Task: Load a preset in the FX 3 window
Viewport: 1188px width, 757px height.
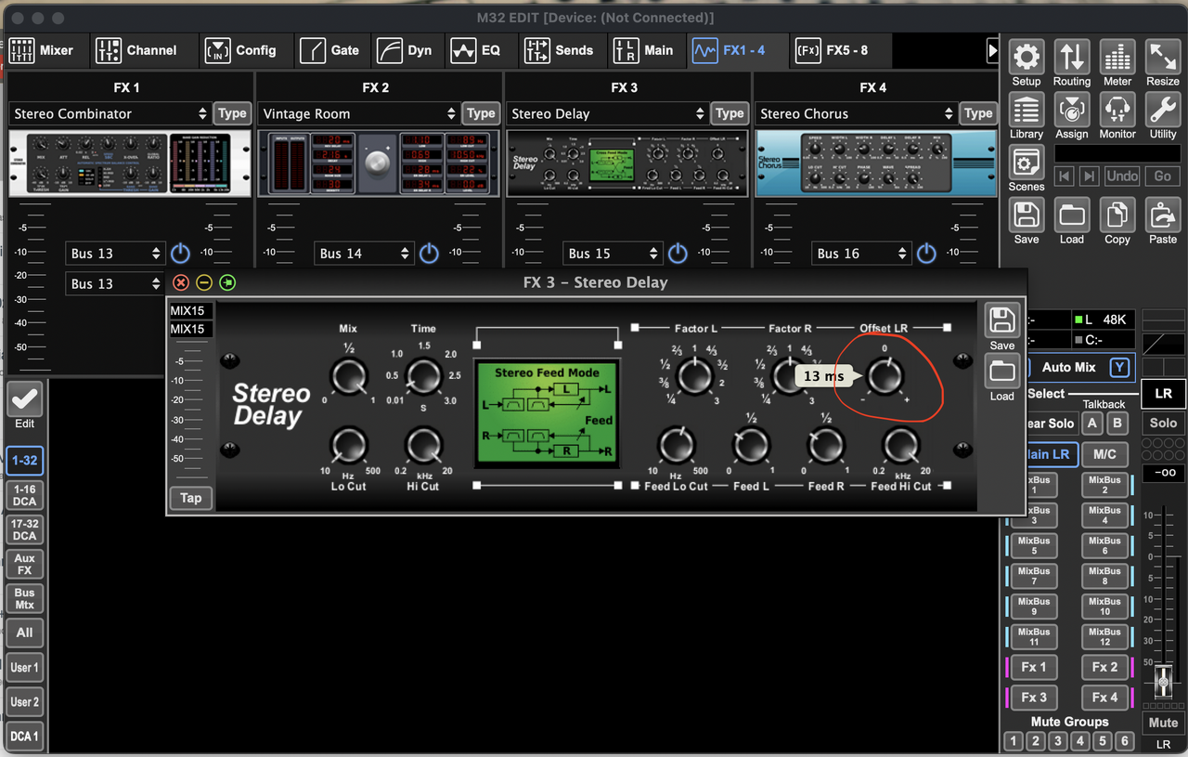Action: (1001, 372)
